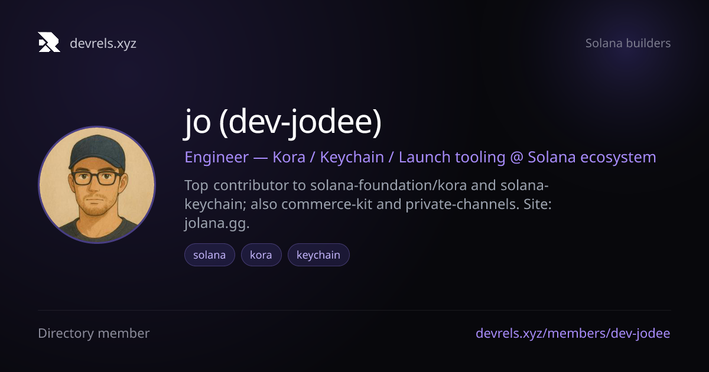Viewport: 709px width, 372px height.
Task: Select the 'Solana builders' label
Action: (628, 43)
